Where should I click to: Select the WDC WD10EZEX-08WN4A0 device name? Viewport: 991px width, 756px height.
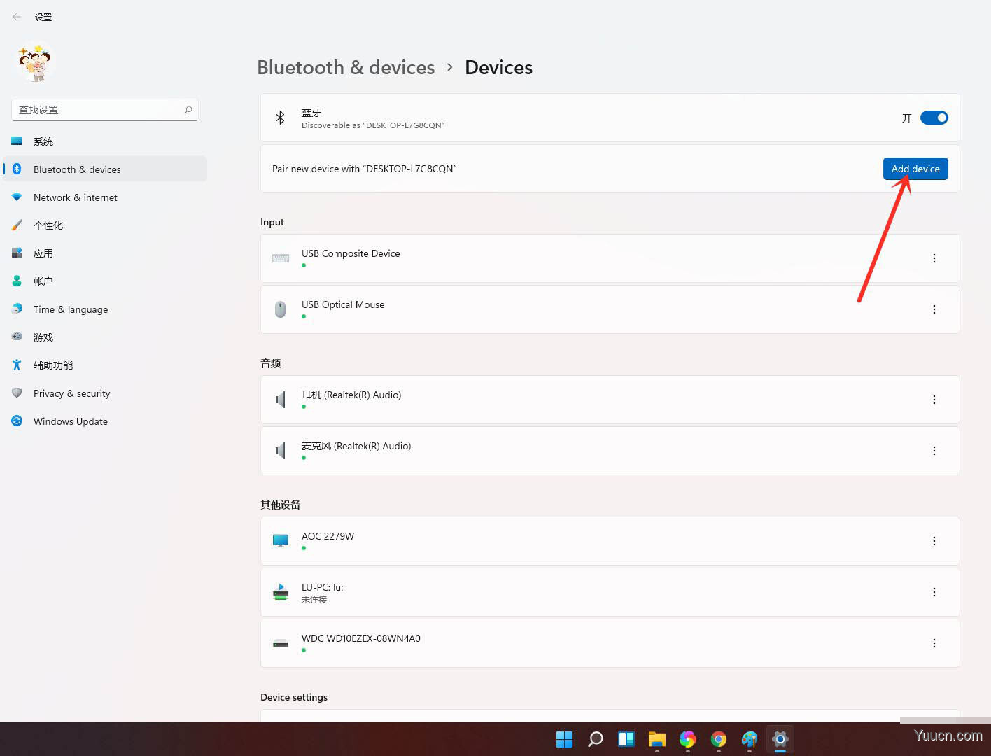click(x=361, y=638)
